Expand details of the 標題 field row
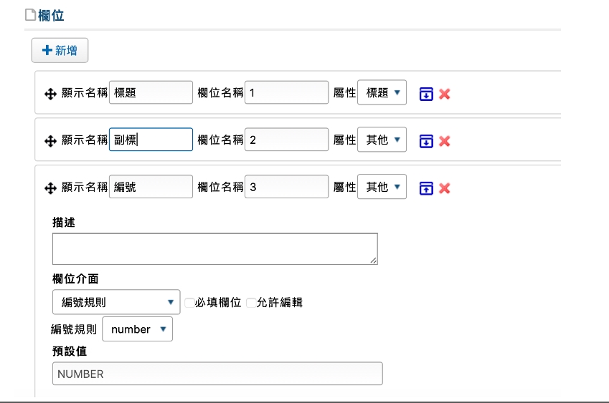This screenshot has height=403, width=609. [x=426, y=94]
